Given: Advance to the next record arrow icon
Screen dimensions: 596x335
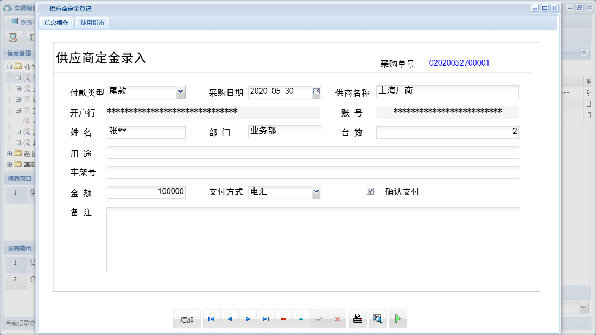Looking at the screenshot, I should pyautogui.click(x=248, y=319).
